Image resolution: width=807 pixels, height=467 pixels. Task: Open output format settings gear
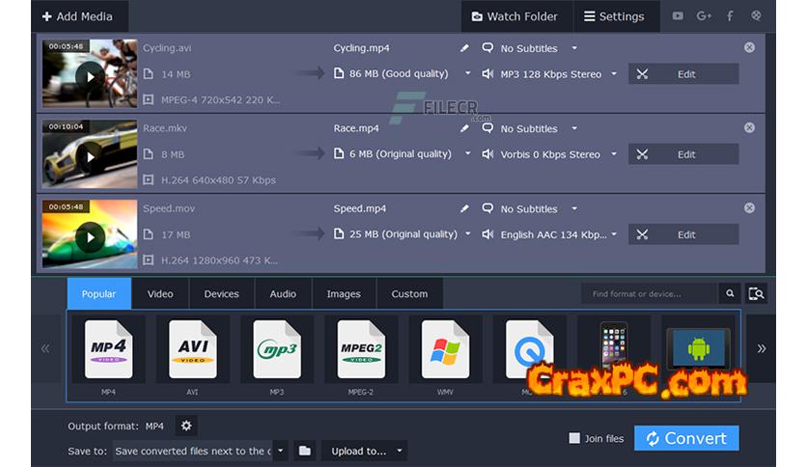(186, 426)
